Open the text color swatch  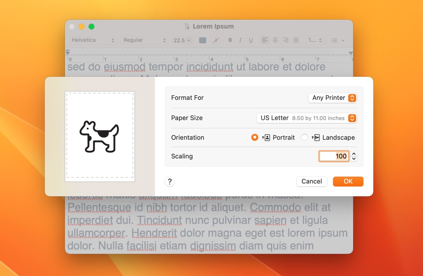tap(203, 40)
